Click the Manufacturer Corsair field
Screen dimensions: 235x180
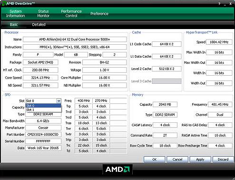point(43,128)
